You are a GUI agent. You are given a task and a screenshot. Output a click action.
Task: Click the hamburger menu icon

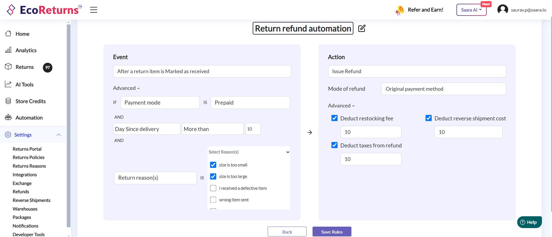[x=94, y=10]
